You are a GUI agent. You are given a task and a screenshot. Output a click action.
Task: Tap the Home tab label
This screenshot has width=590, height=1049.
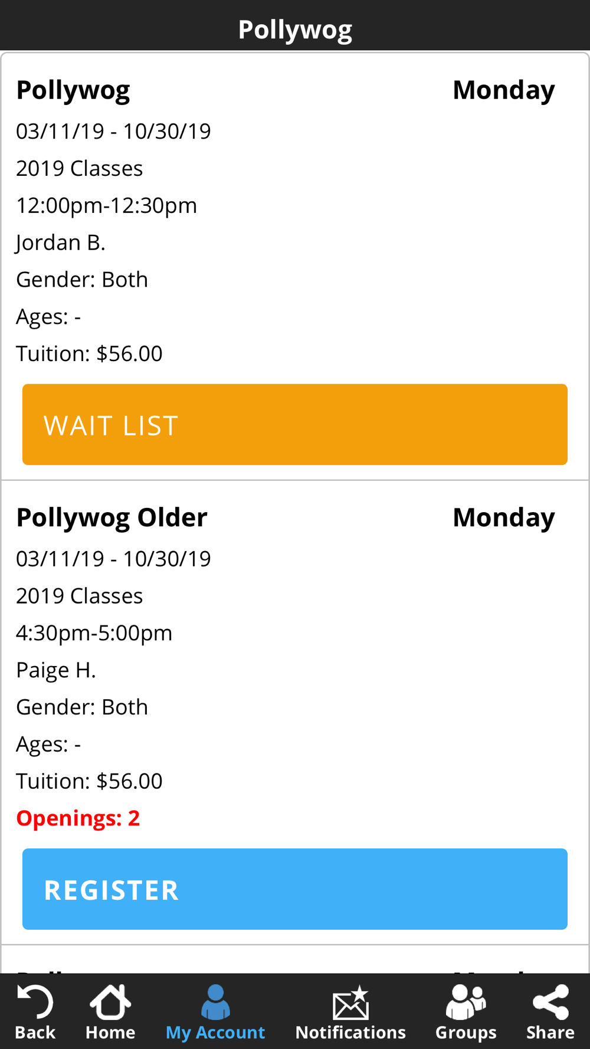click(110, 1032)
